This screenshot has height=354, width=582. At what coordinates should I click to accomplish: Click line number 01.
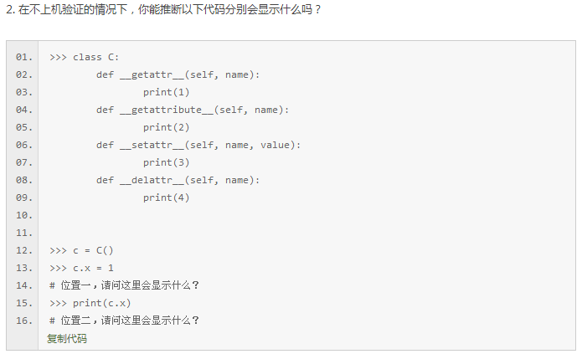pos(24,57)
